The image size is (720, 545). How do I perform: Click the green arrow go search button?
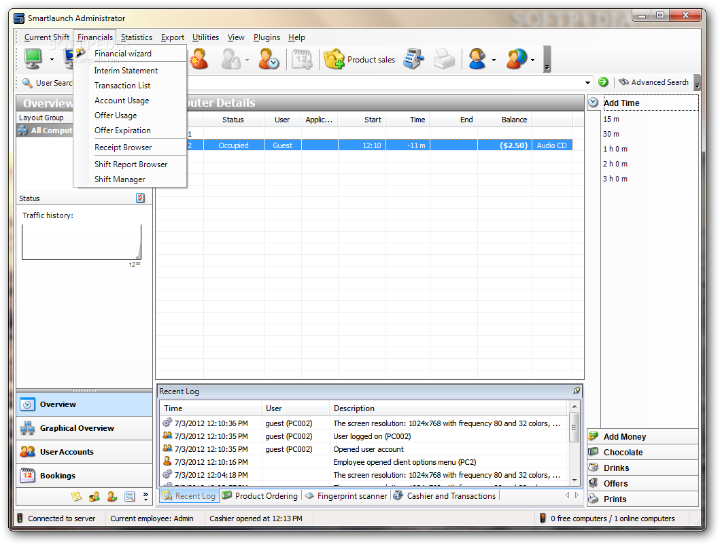[x=603, y=82]
